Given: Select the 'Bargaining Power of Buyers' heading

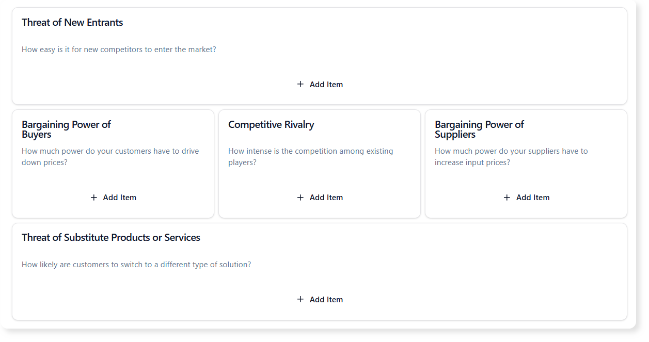Looking at the screenshot, I should point(66,129).
